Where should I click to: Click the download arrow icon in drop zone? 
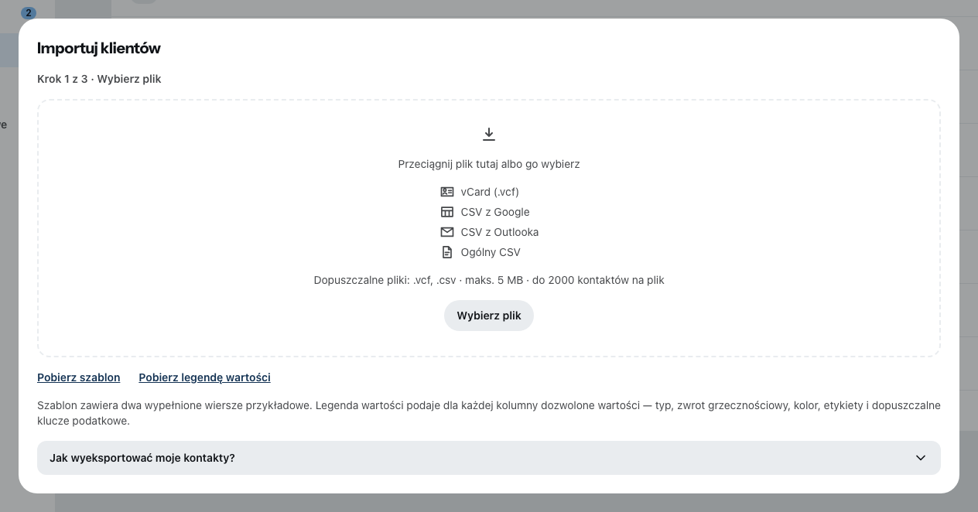(489, 135)
